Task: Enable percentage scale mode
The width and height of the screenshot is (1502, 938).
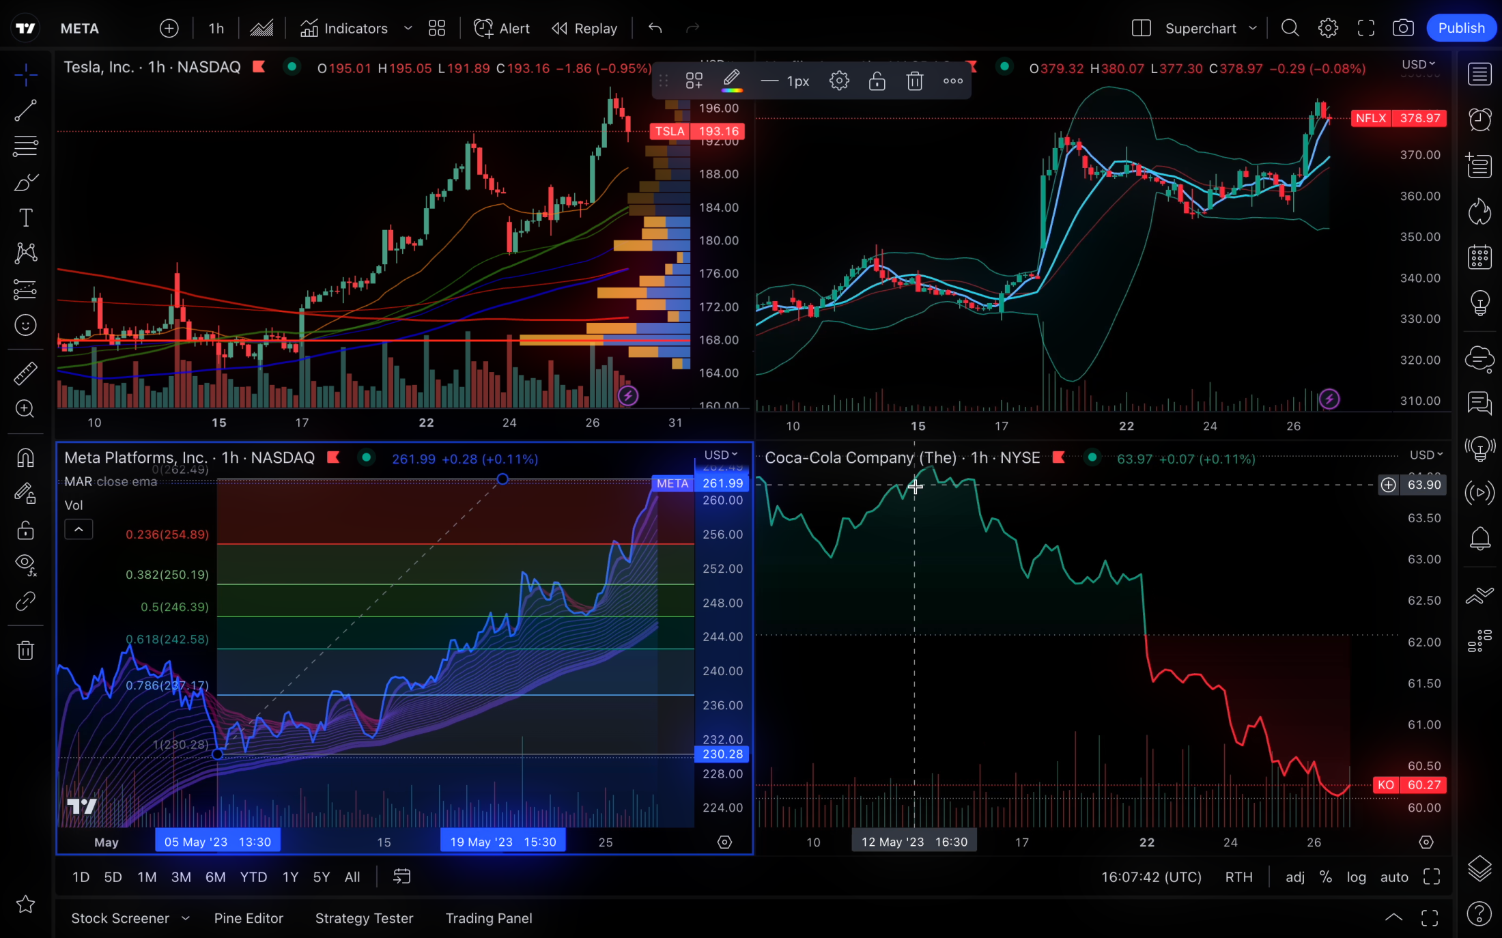Action: [x=1326, y=877]
